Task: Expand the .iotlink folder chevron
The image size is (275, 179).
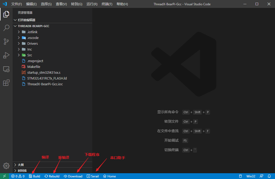Action: tap(19, 32)
